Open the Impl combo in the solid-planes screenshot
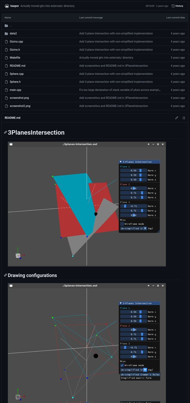 click(x=133, y=228)
